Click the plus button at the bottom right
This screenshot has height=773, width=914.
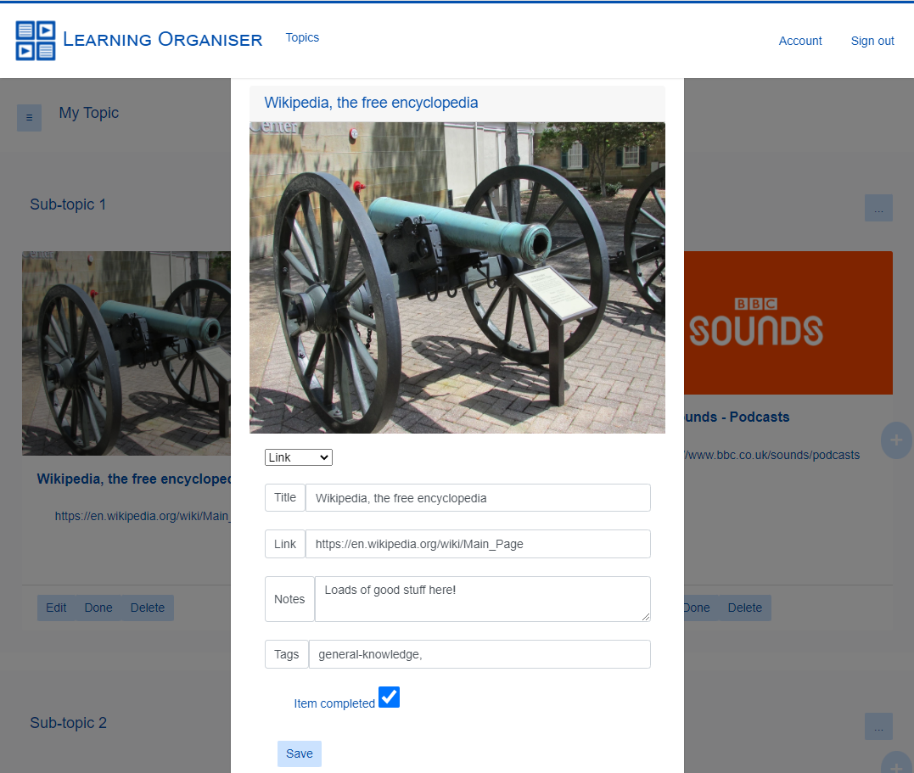point(896,766)
